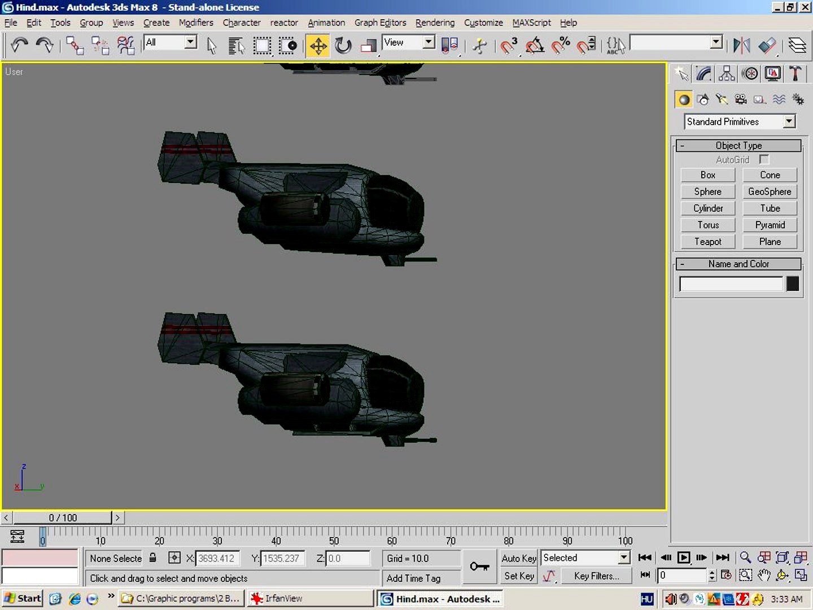Enable the AutoGrid checkbox
This screenshot has width=813, height=610.
click(764, 160)
